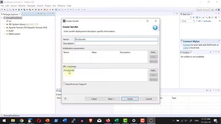This screenshot has height=124, width=221.
Task: Select the /FirstServlet URL mapping entry
Action: click(69, 70)
